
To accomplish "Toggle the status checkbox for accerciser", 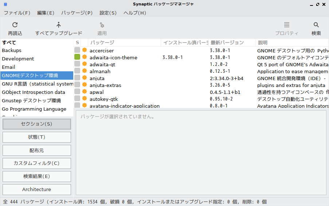I will click(77, 50).
